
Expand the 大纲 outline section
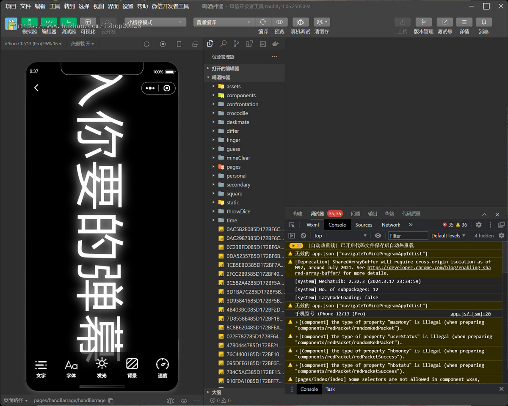(x=245, y=392)
